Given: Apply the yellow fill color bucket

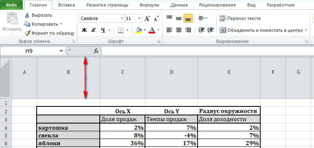Looking at the screenshot, I should click(138, 30).
